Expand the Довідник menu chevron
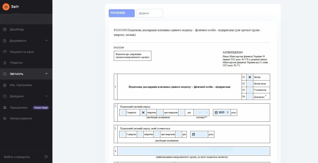Viewport: 318px width, 163px height. coord(47,96)
